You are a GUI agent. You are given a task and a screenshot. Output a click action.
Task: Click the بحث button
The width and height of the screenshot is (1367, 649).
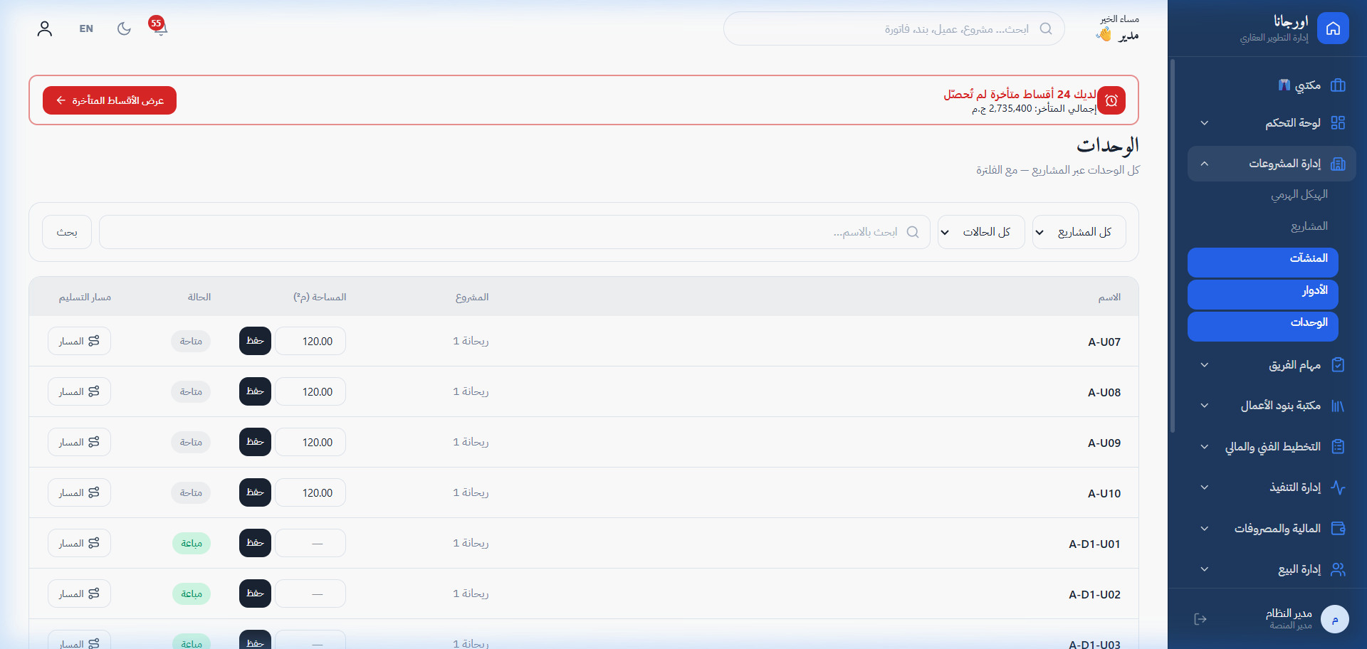pos(67,232)
